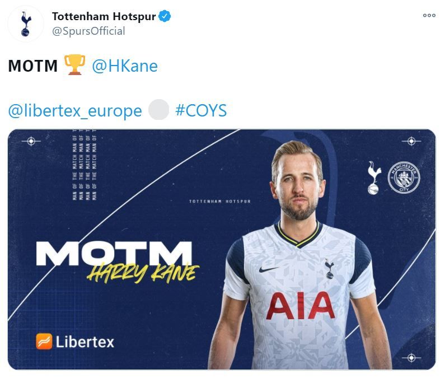
Task: Click the yellow Harry Kane signature text
Action: coord(143,274)
